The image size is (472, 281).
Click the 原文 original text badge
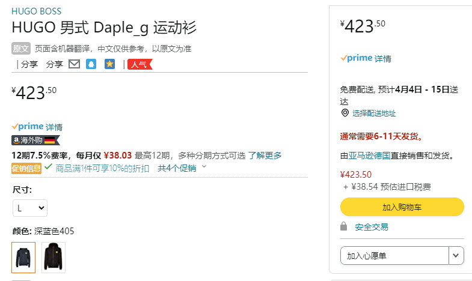[x=21, y=49]
